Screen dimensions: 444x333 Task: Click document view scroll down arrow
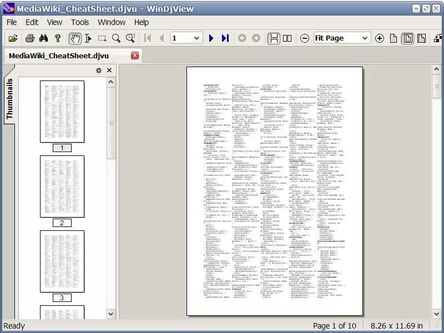point(436,314)
